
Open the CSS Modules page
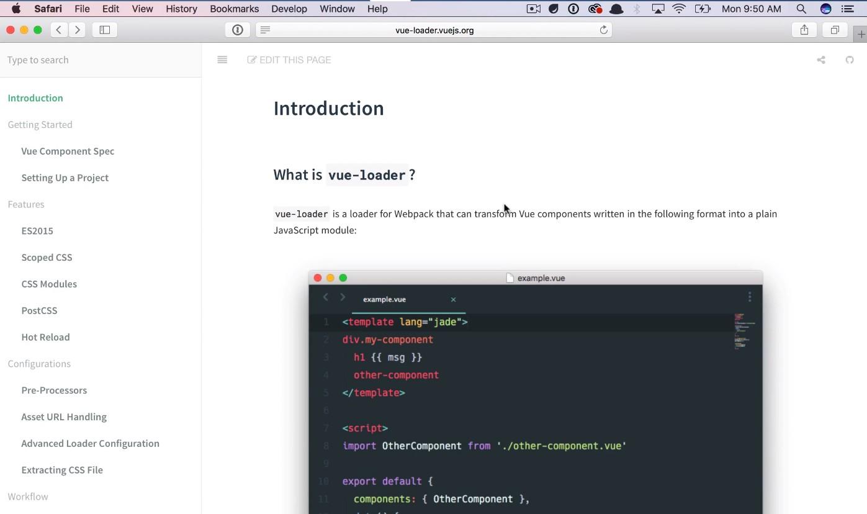[49, 284]
